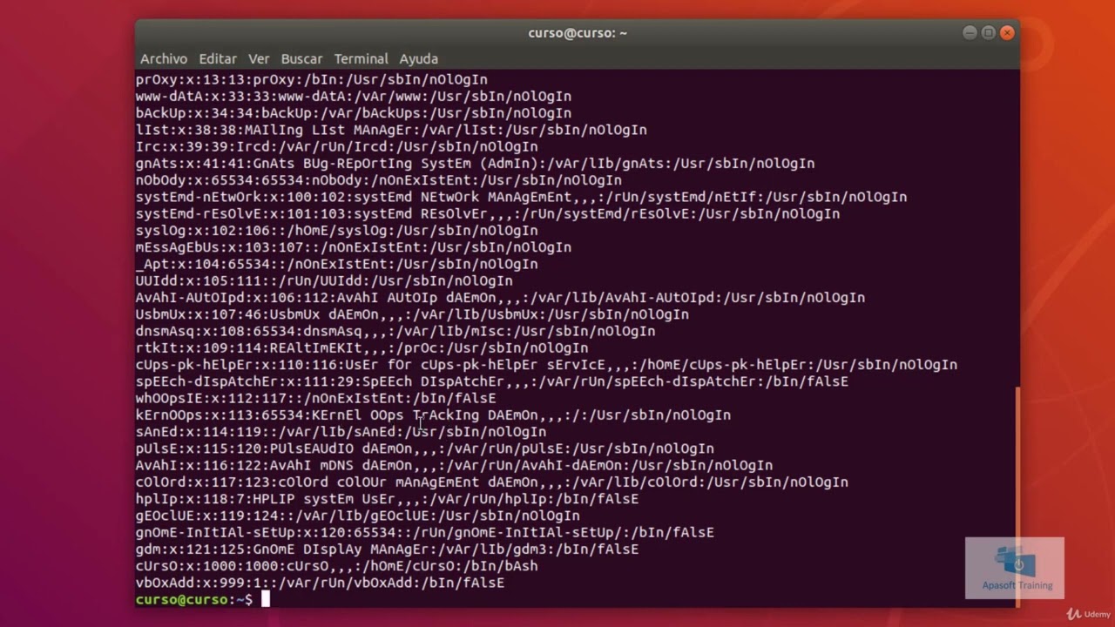Click the cOlOrd:x:117:123 line
The height and width of the screenshot is (627, 1115).
pos(492,482)
